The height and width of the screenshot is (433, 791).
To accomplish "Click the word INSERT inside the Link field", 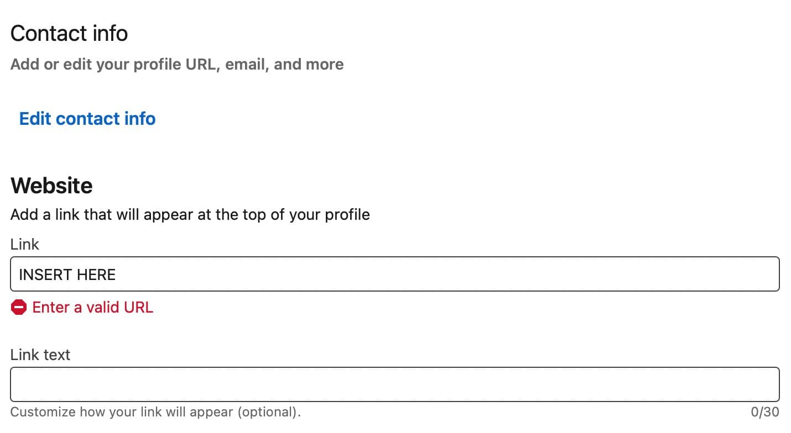I will 47,274.
